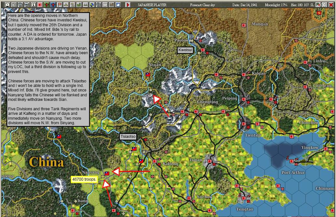The width and height of the screenshot is (336, 217).
Task: Select the red plane on green icon
Action: point(47,5)
